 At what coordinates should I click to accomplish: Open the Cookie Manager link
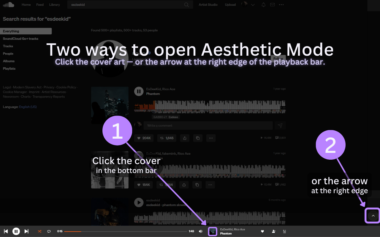[15, 92]
